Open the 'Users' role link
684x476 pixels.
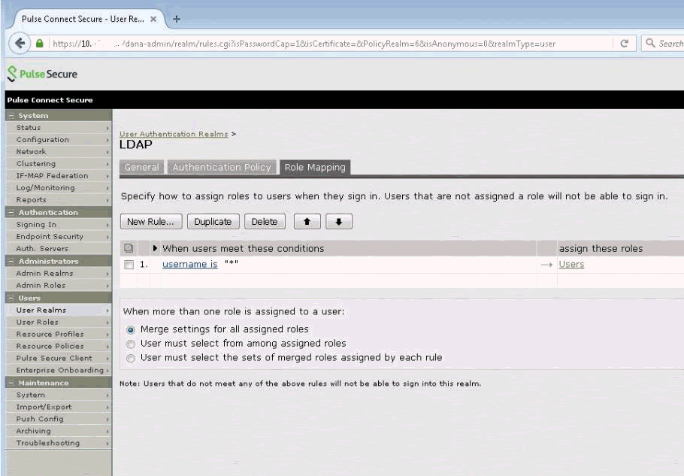571,265
